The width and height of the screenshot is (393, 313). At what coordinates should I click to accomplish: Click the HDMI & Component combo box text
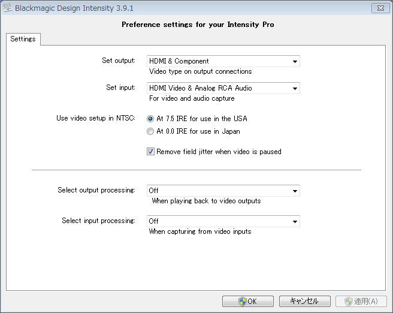(179, 61)
